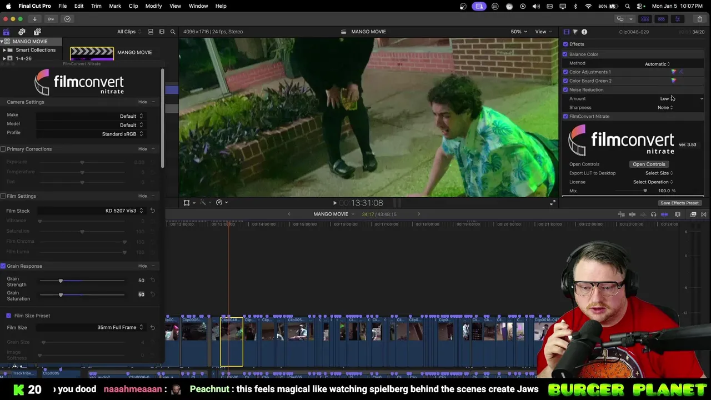Toggle Color Board Green 2 checkbox
The width and height of the screenshot is (711, 400).
[x=565, y=81]
